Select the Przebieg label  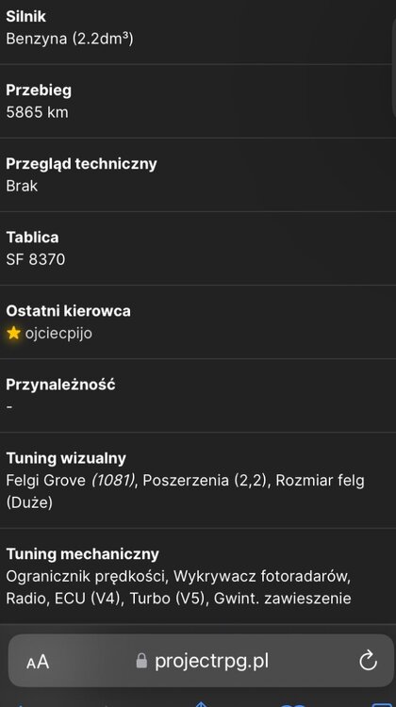(39, 90)
